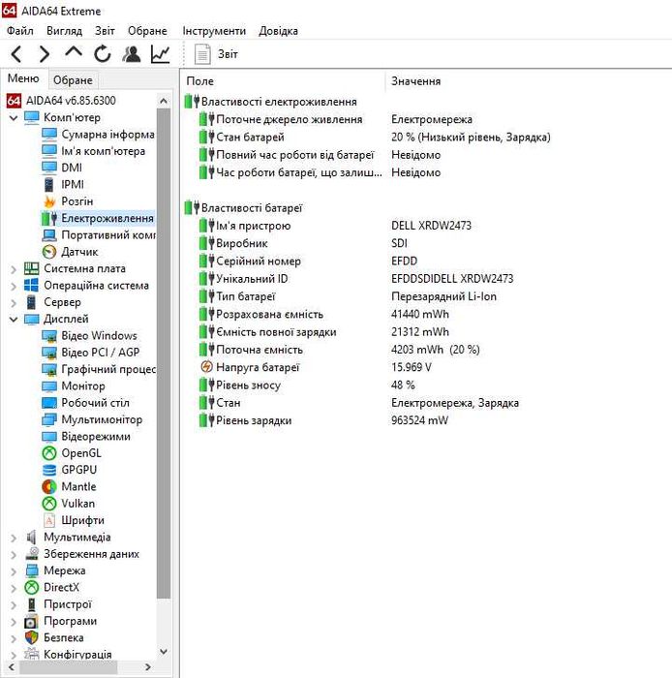Open the GPGPU item icon
The image size is (672, 678).
click(x=49, y=470)
